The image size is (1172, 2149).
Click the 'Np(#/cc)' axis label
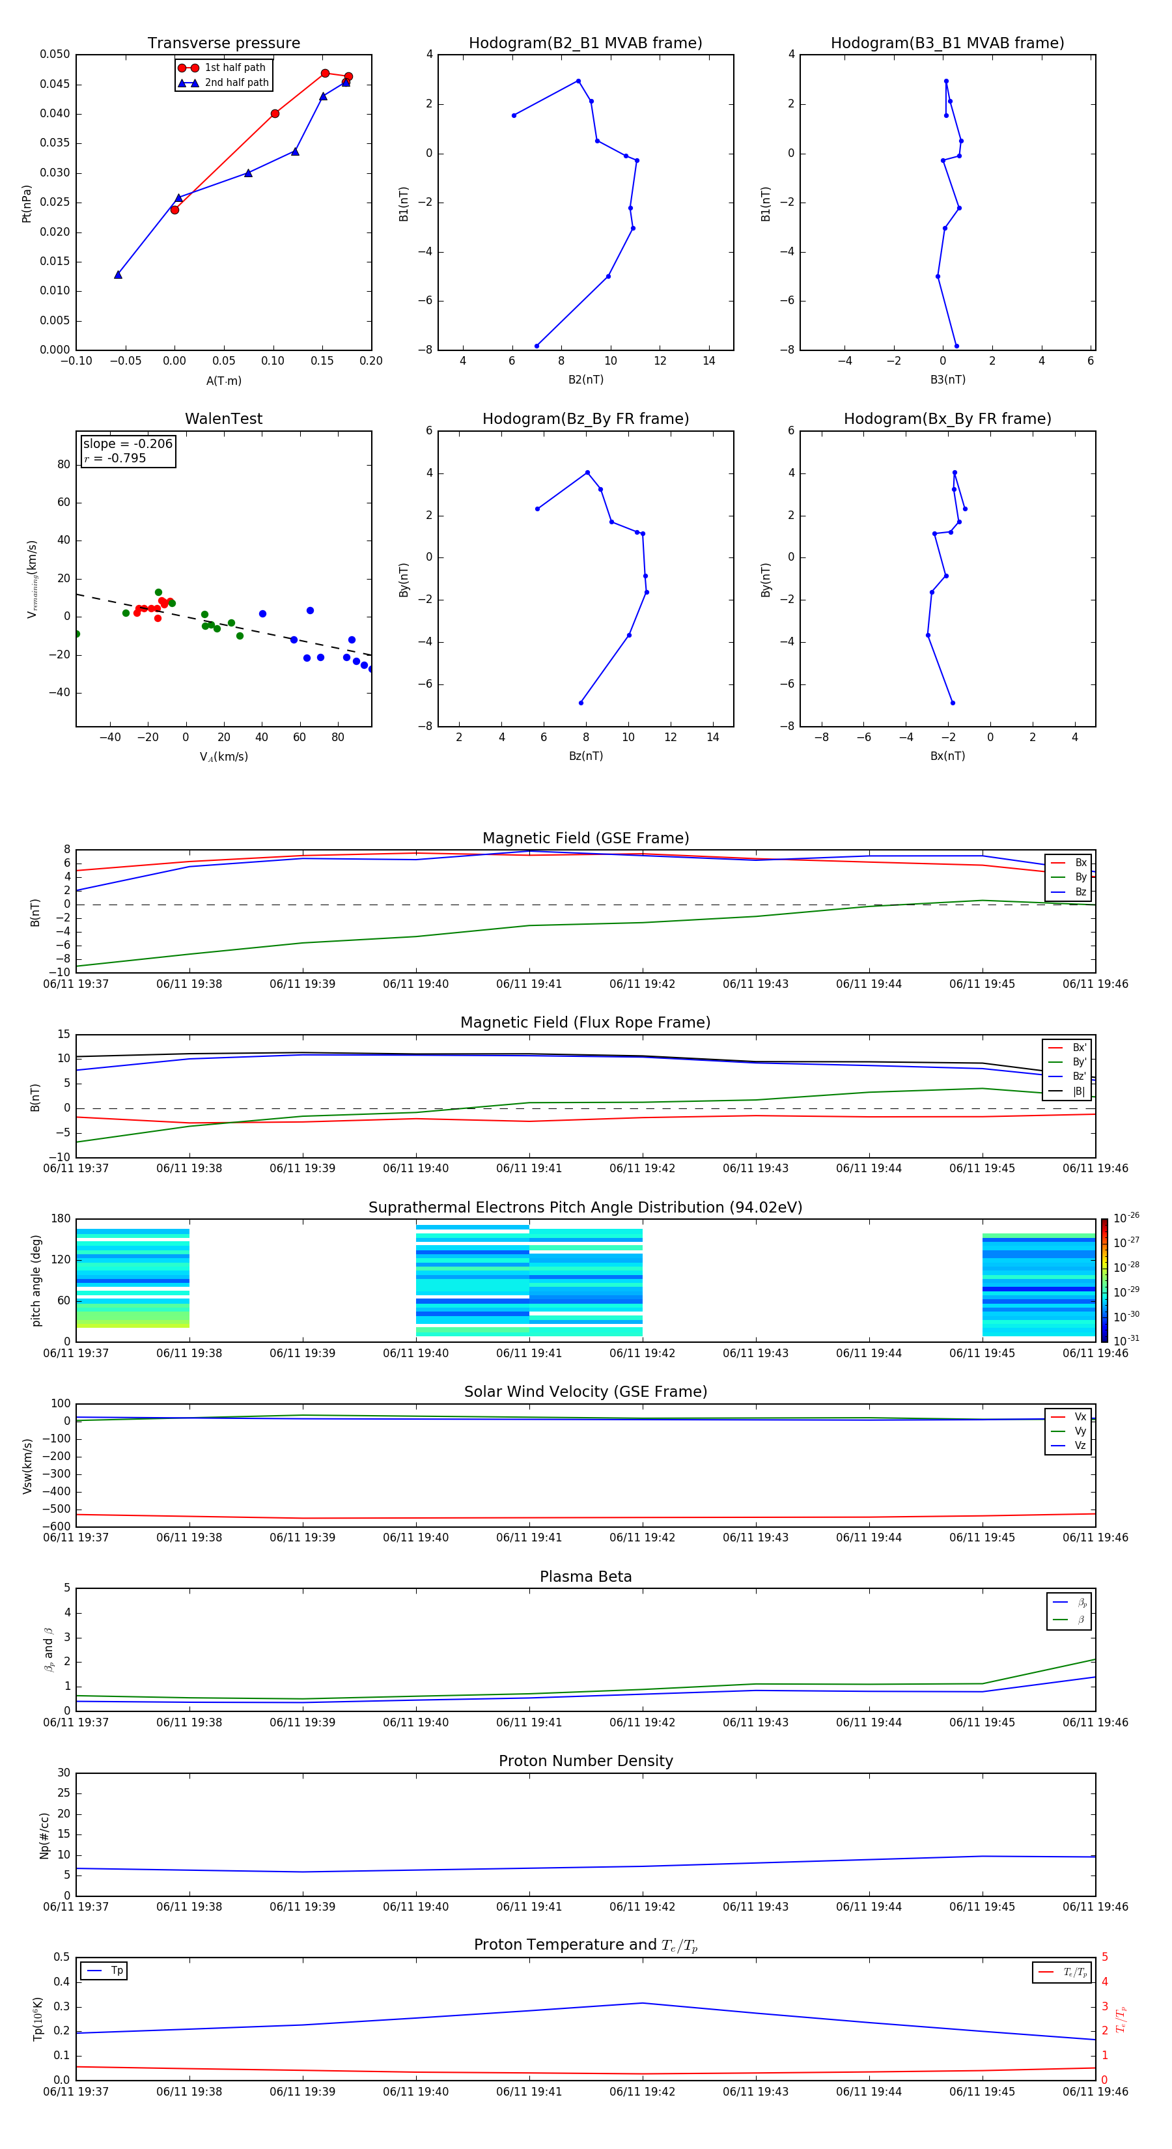pyautogui.click(x=44, y=1835)
